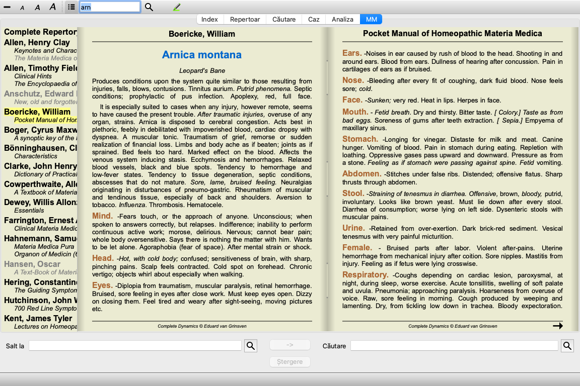Click the magnifier next to the remedy field

coord(149,7)
